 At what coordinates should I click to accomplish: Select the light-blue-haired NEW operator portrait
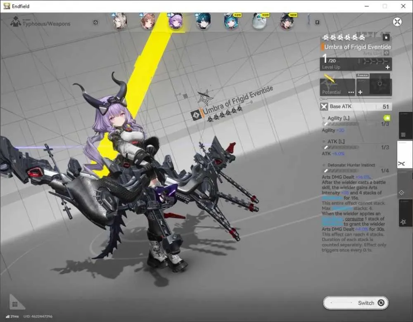pyautogui.click(x=231, y=21)
